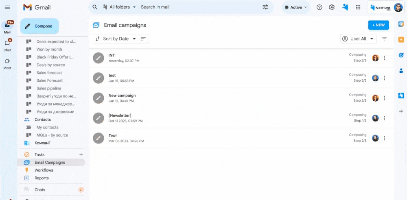The image size is (407, 200).
Task: Open the Support help icon
Action: click(x=319, y=7)
